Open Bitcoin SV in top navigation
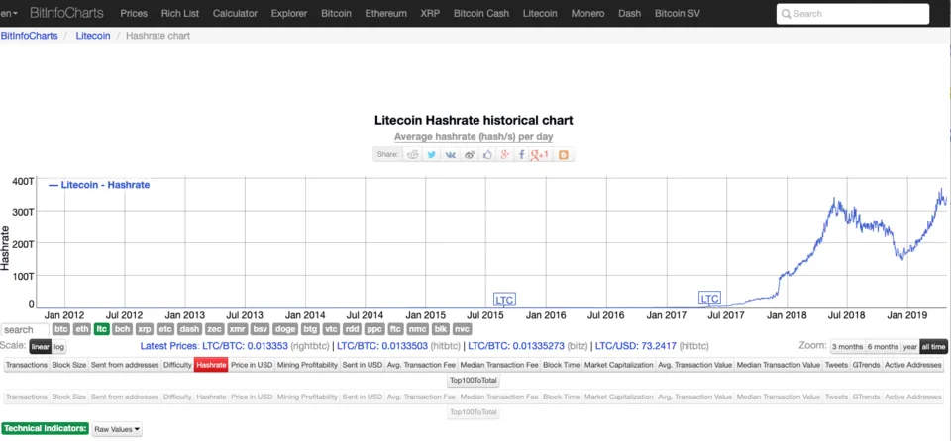Image resolution: width=951 pixels, height=441 pixels. pyautogui.click(x=678, y=13)
